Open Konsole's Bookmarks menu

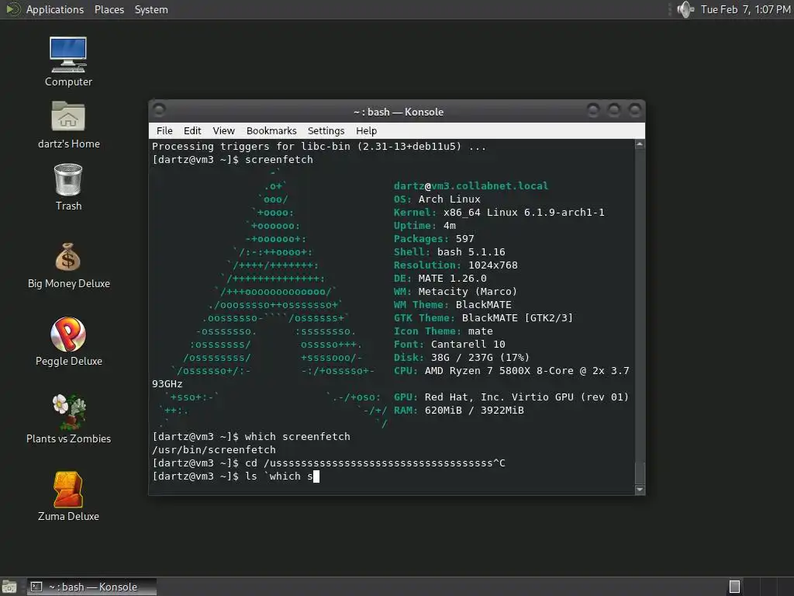click(x=271, y=130)
